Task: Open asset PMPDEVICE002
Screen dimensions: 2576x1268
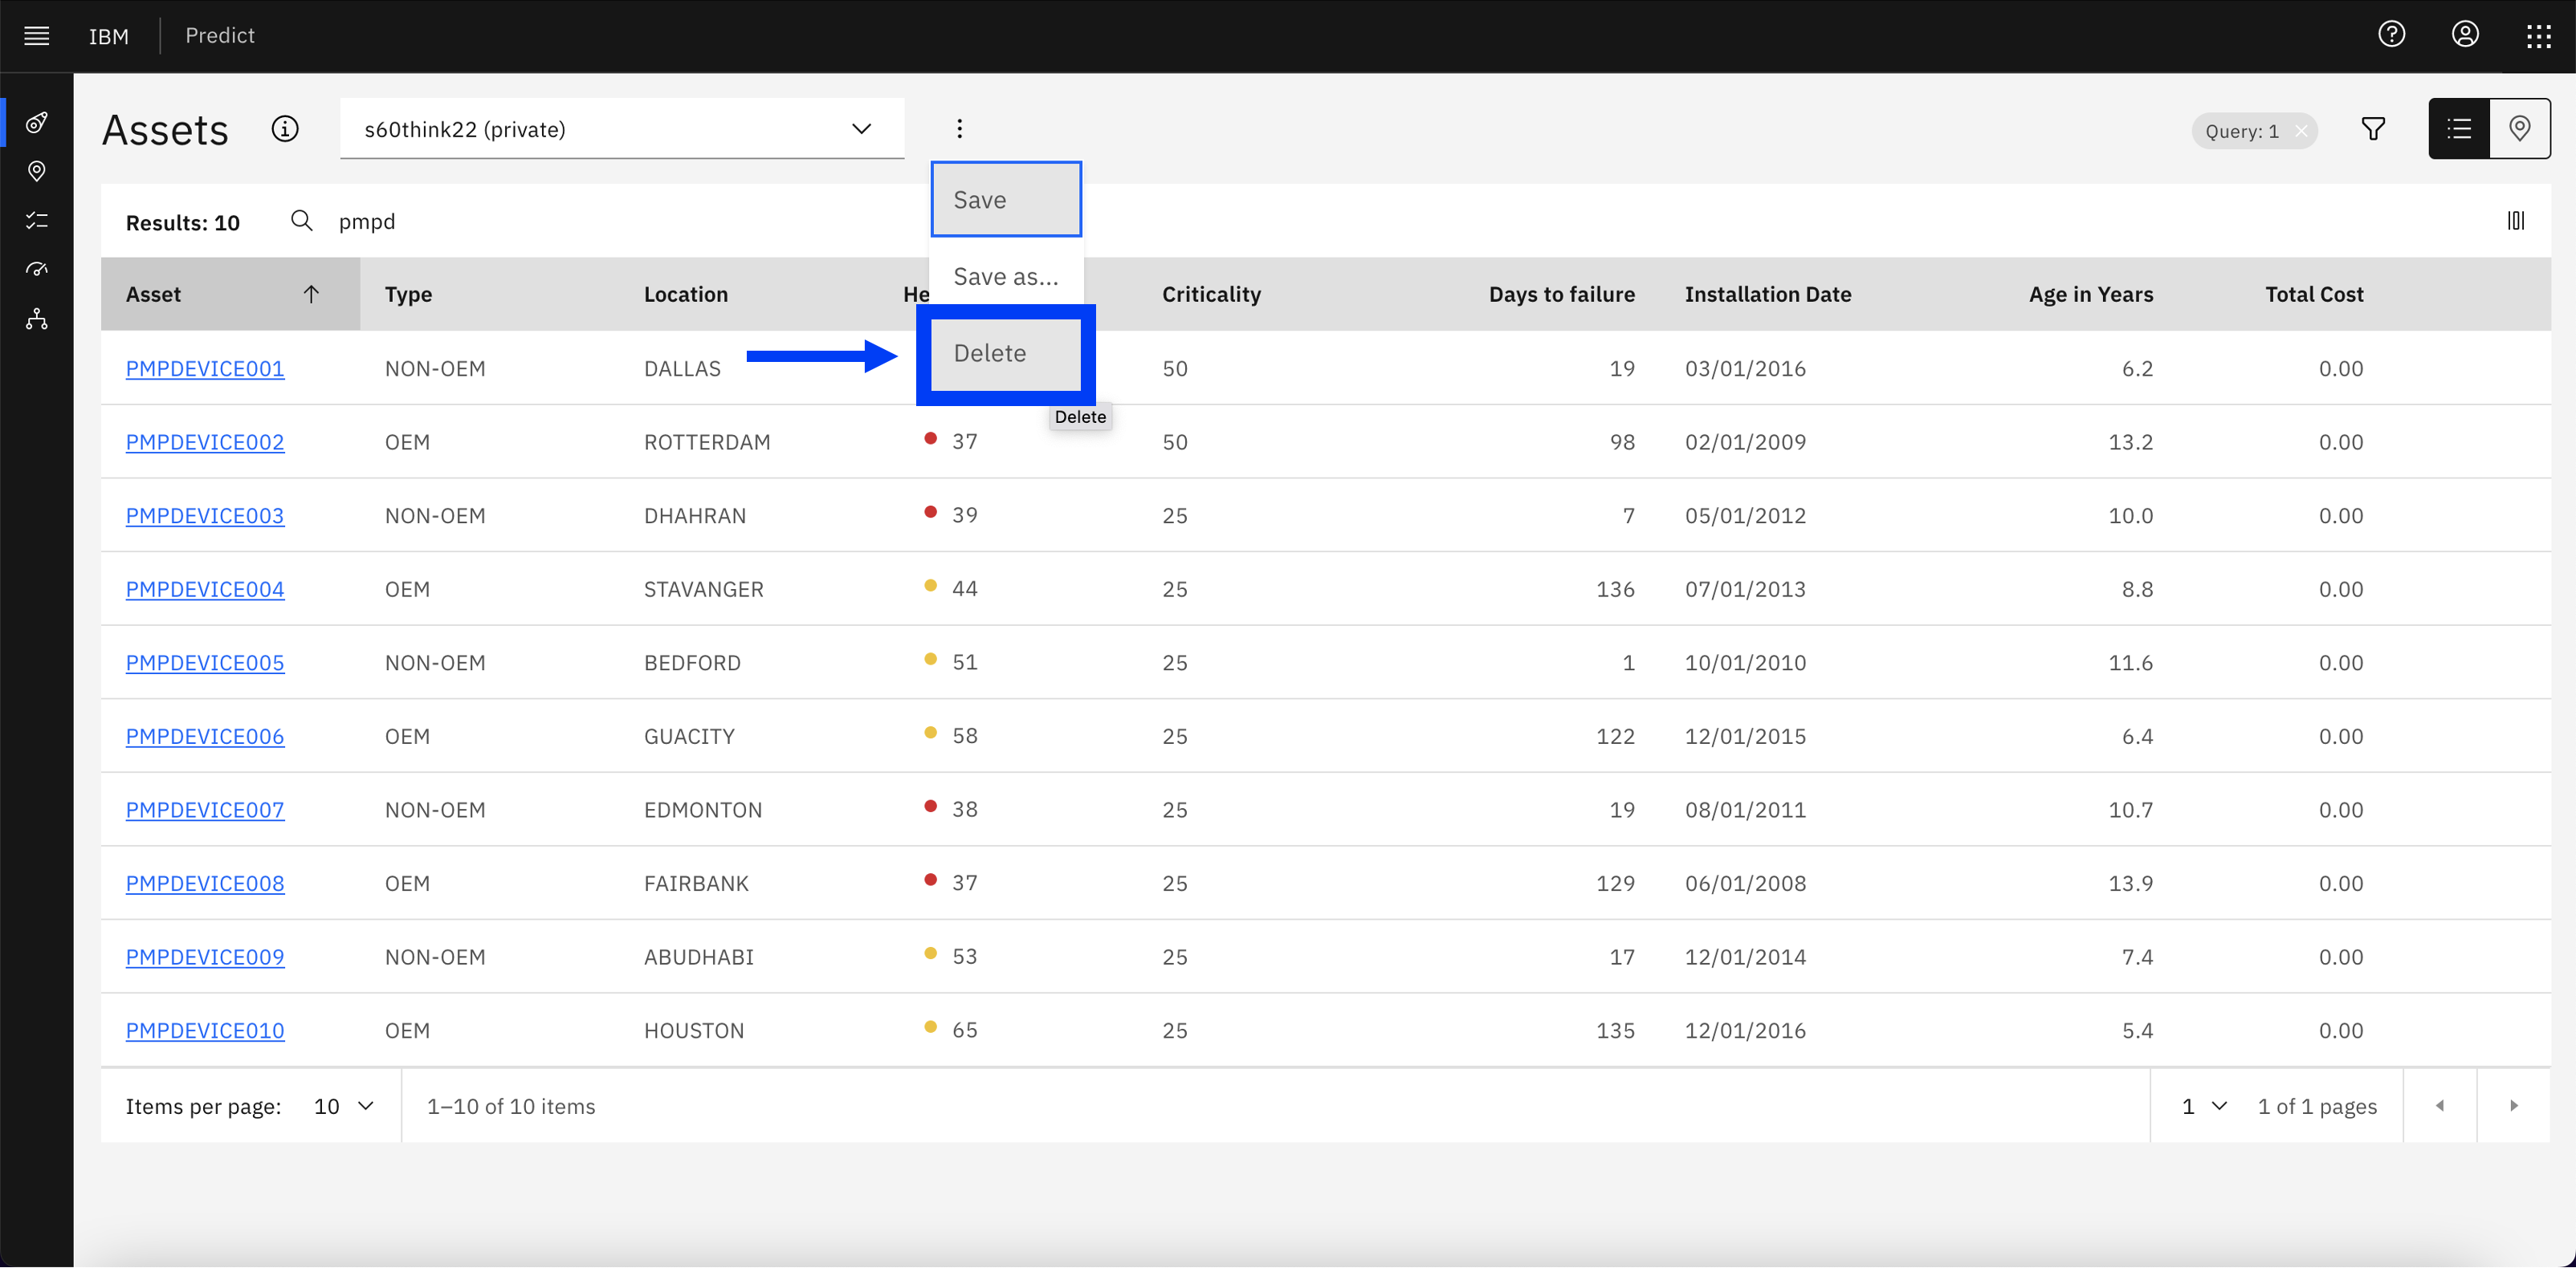Action: click(205, 441)
